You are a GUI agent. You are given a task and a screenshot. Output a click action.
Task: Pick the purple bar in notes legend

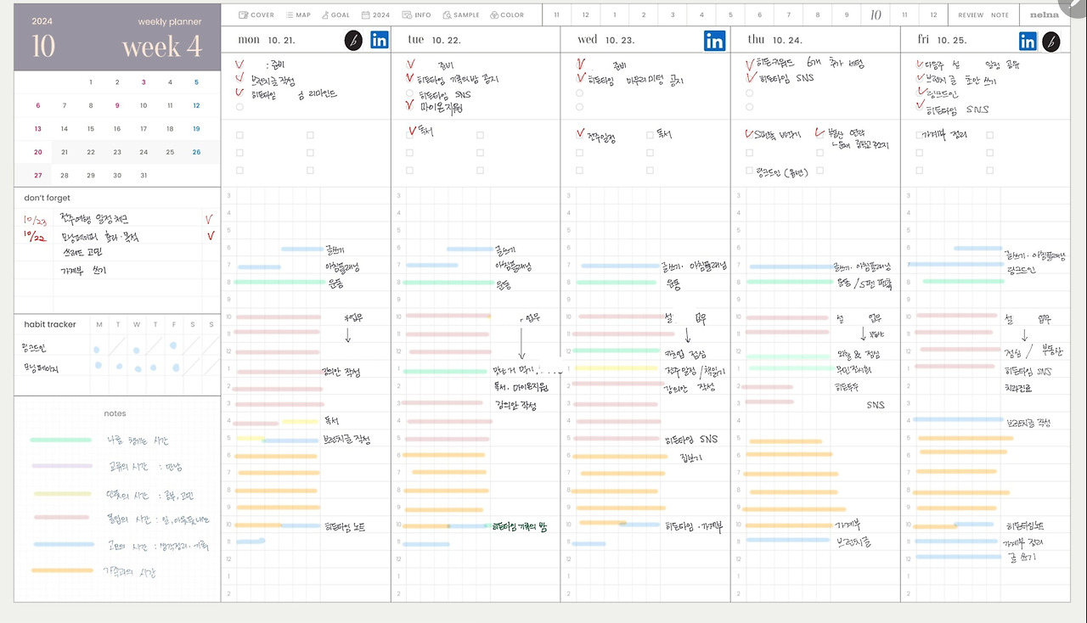pos(61,466)
